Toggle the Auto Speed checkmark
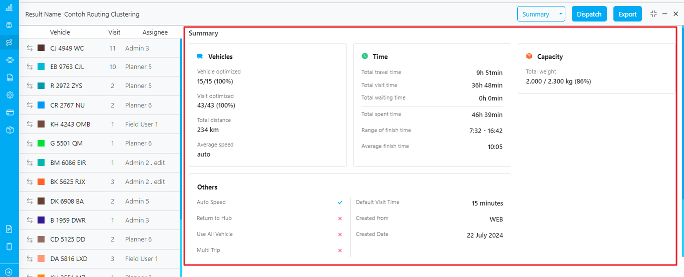 click(340, 202)
